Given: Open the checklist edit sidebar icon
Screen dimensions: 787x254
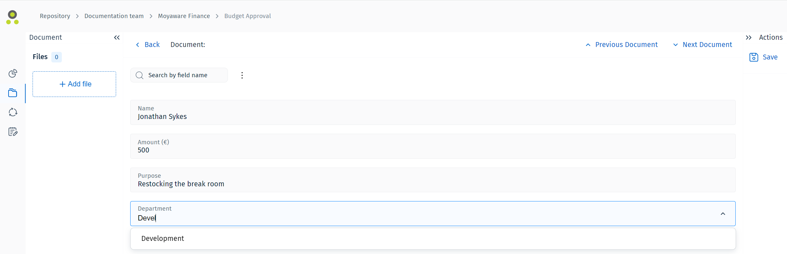Looking at the screenshot, I should pyautogui.click(x=13, y=132).
